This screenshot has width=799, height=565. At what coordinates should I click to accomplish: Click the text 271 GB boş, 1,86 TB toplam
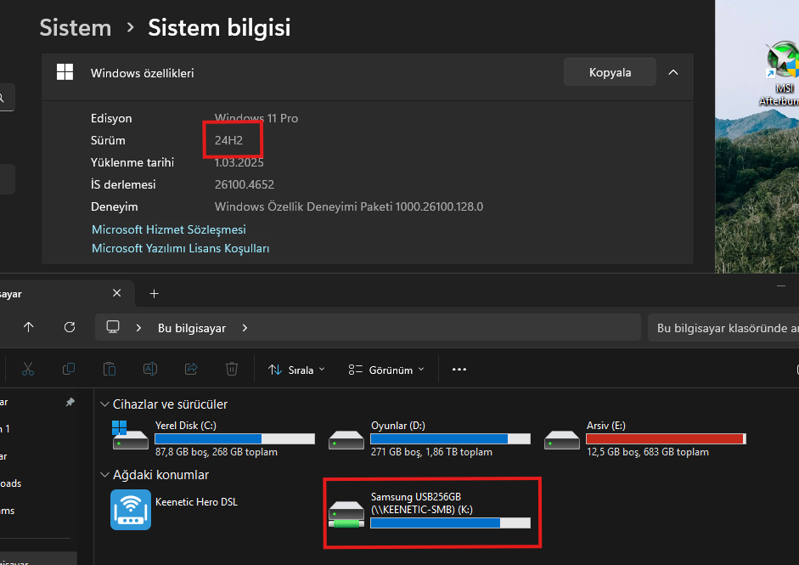click(x=431, y=452)
